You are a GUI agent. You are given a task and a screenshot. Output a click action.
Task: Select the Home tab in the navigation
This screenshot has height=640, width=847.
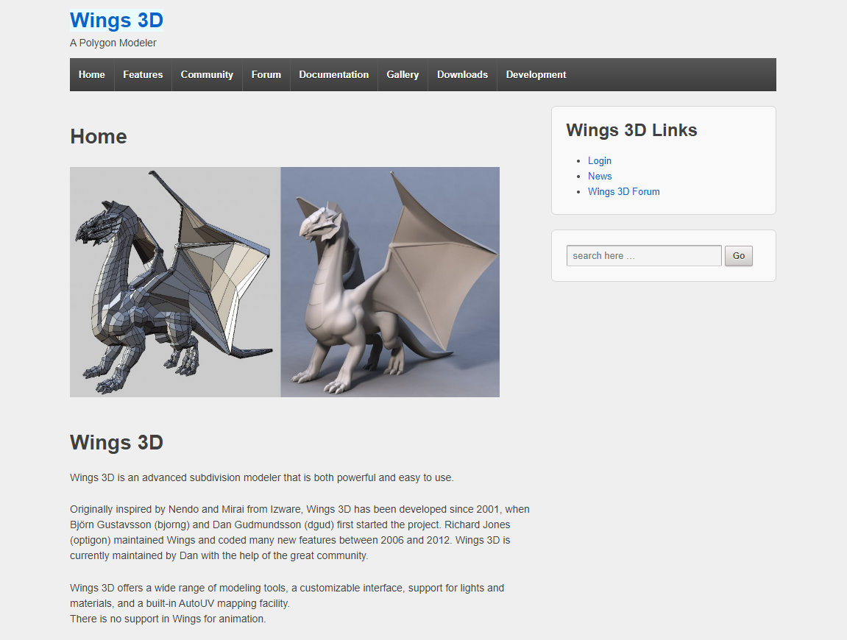tap(91, 74)
